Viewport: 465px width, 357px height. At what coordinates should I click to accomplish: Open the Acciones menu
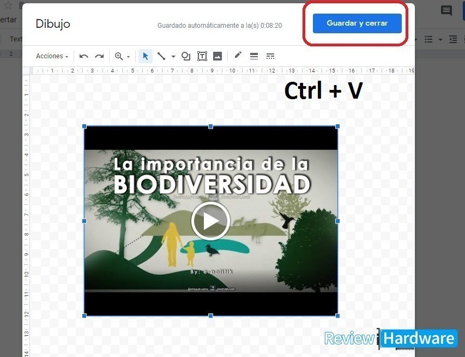pos(52,56)
